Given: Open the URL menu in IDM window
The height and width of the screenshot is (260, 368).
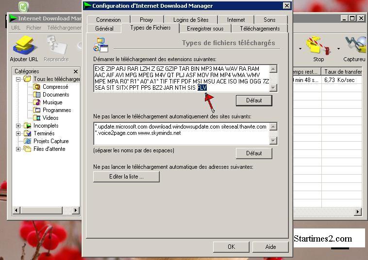Looking at the screenshot, I should point(16,28).
